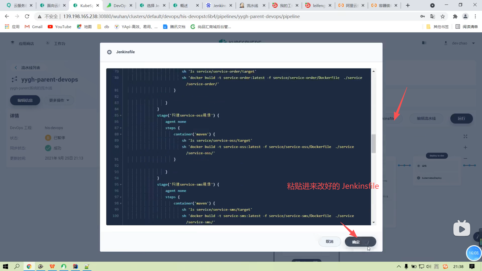Open 工作台 menu
Viewport: 482px width, 271px height.
[56, 43]
